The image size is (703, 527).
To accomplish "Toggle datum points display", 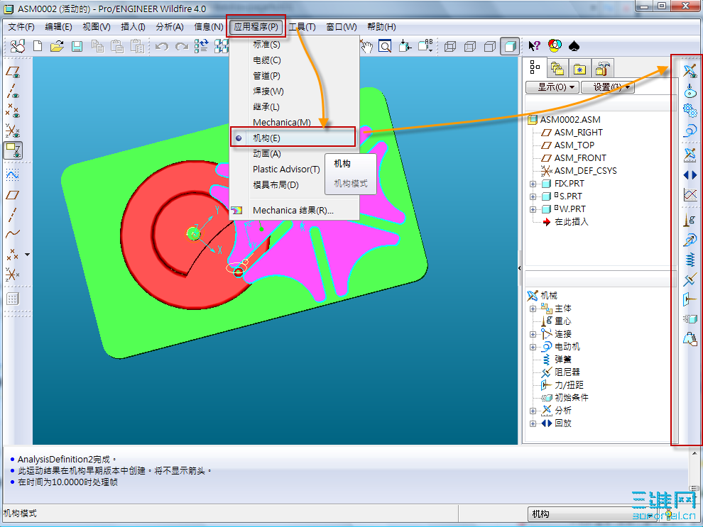I will [x=13, y=111].
